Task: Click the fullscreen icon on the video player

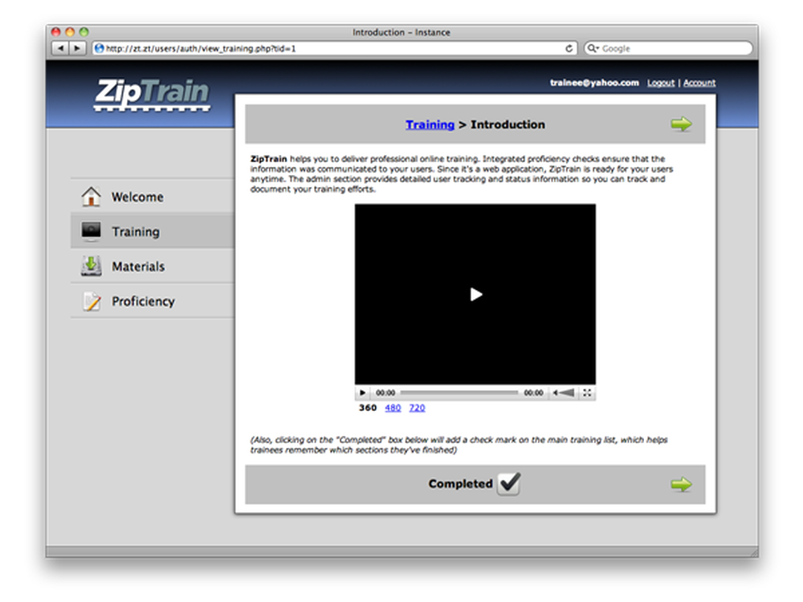Action: (589, 393)
